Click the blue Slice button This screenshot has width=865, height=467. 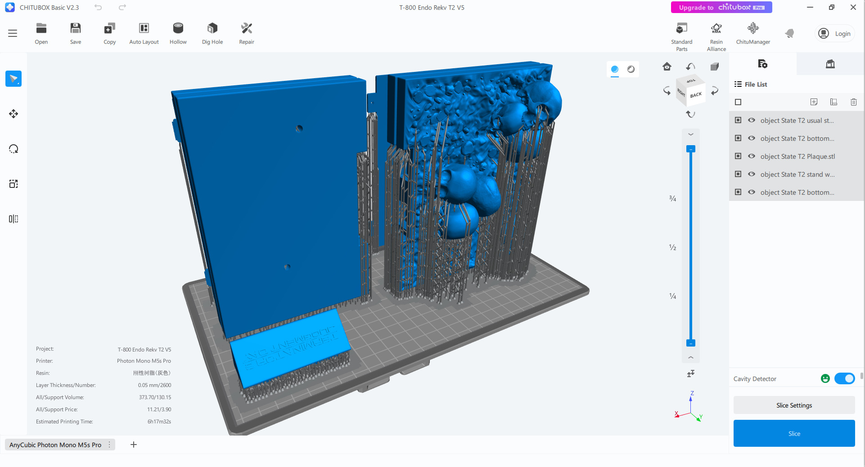pos(794,433)
